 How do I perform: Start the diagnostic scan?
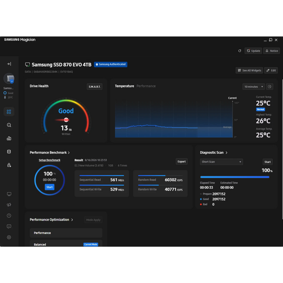click(268, 162)
